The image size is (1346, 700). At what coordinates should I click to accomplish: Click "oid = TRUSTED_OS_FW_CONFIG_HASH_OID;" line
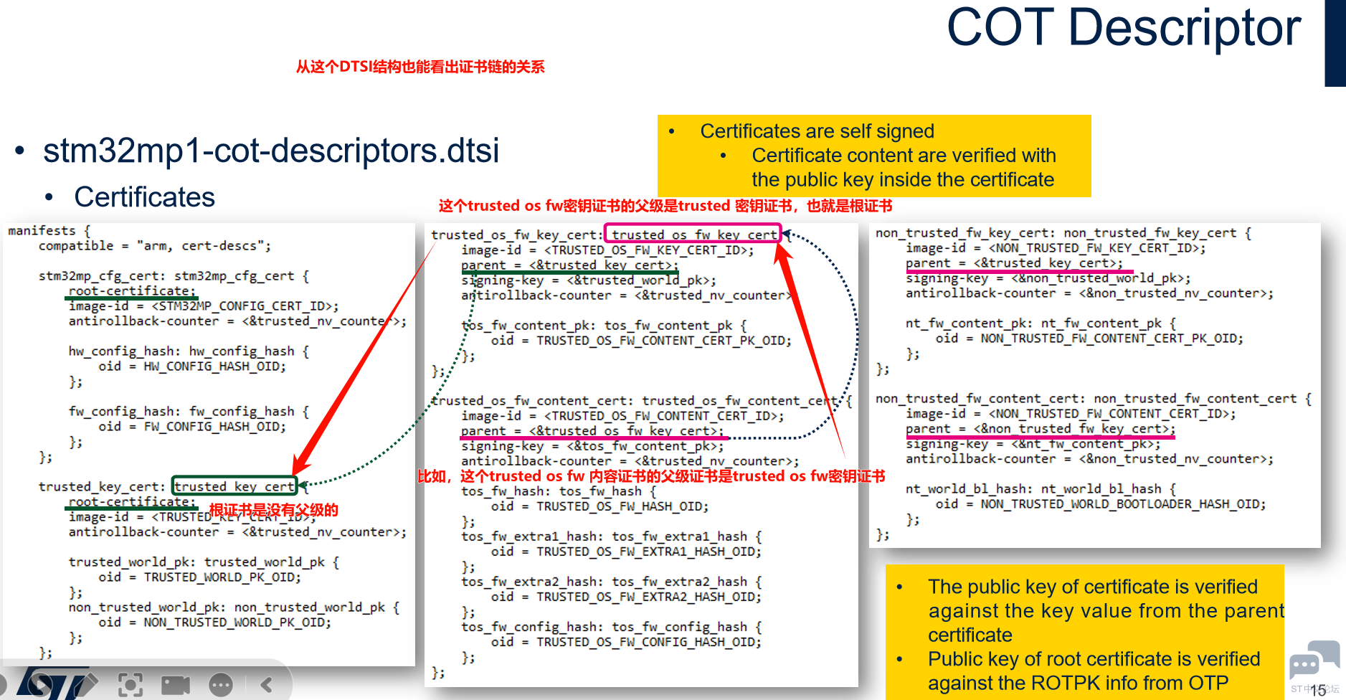point(626,642)
